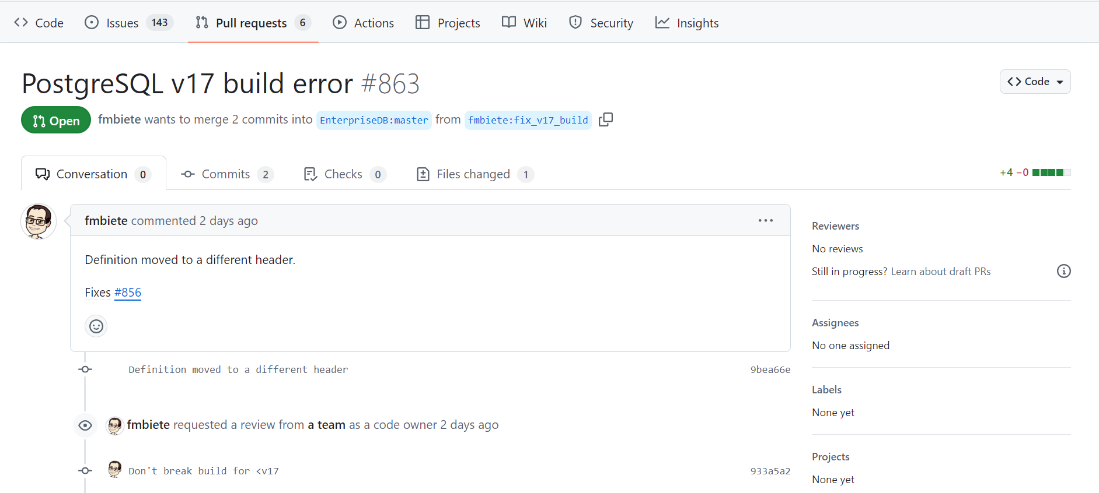Click fmbiete in the review request event

(148, 425)
